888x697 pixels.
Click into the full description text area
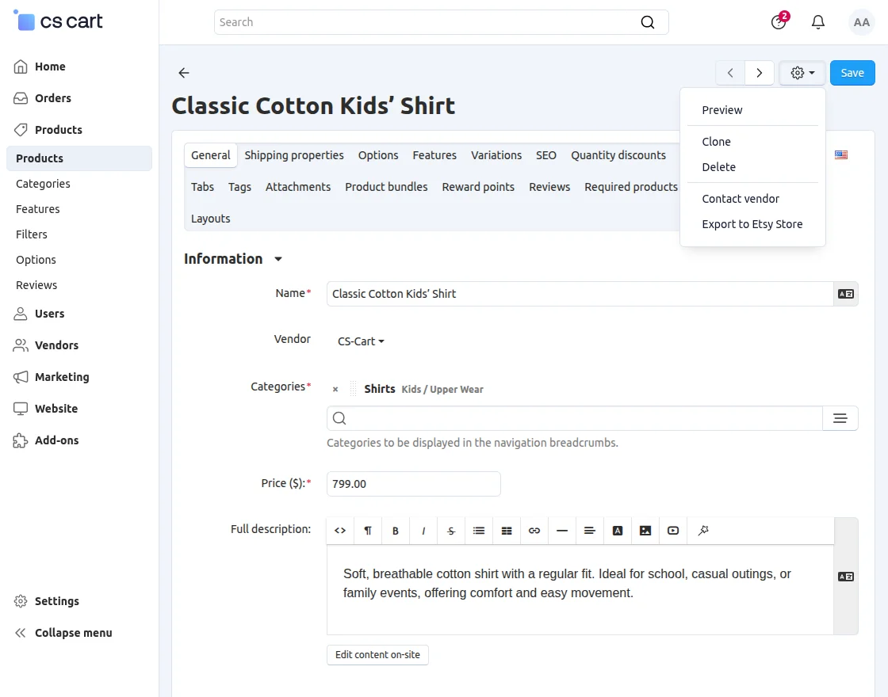click(x=580, y=589)
